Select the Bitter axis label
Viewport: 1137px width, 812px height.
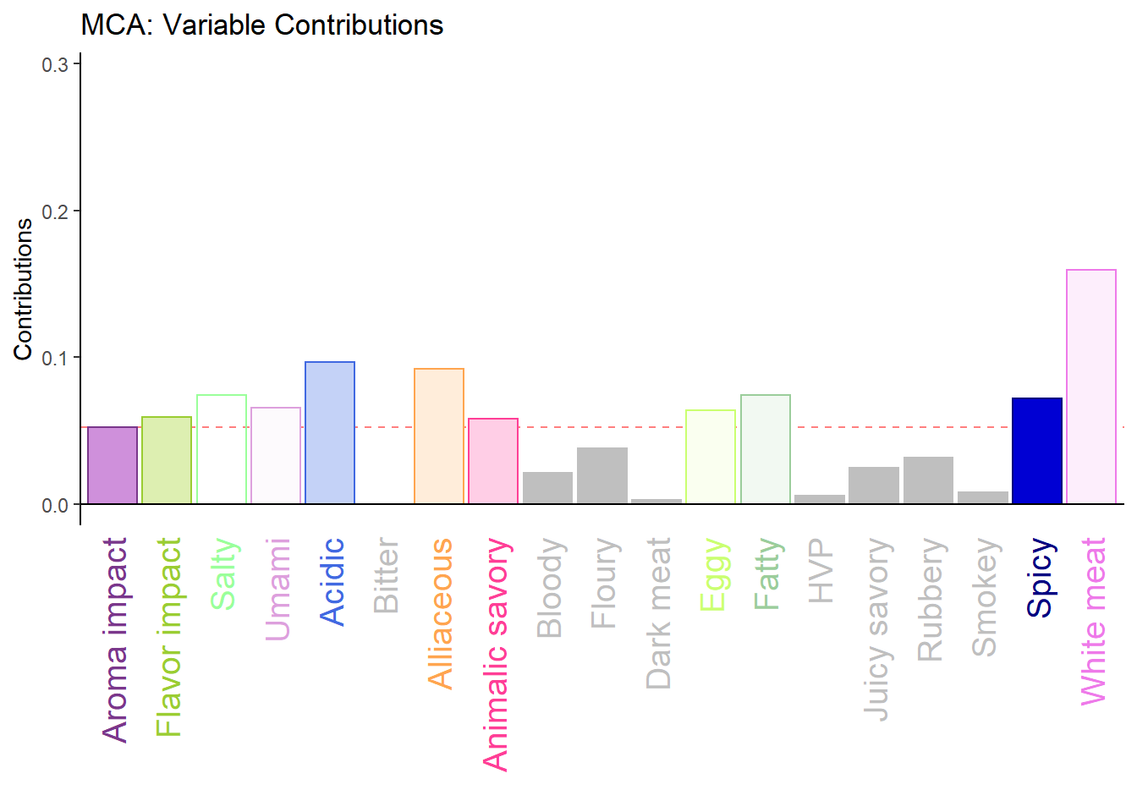pyautogui.click(x=386, y=575)
